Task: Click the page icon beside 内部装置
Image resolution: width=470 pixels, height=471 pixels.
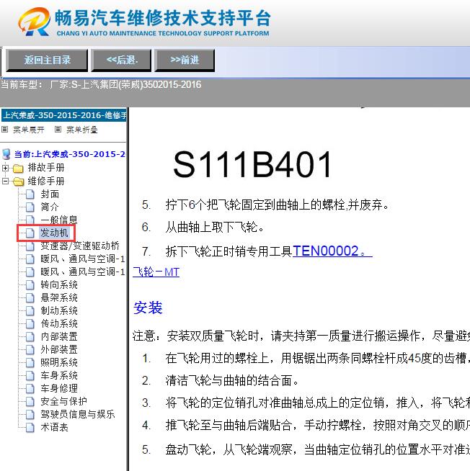Action: (30, 336)
